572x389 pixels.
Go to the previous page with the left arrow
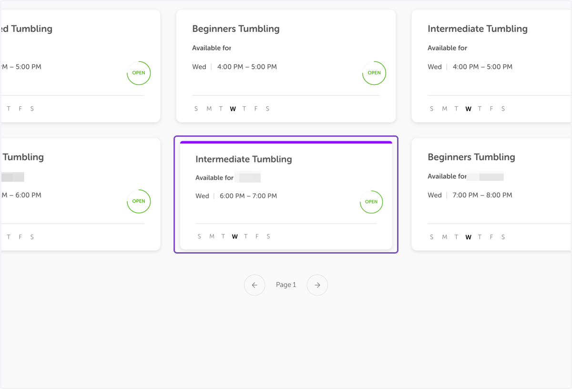[255, 285]
